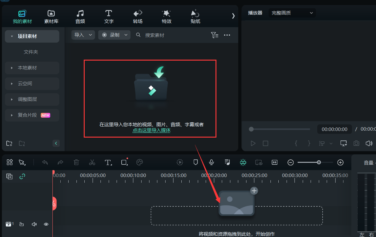Switch to the 转场 tab
This screenshot has width=376, height=237.
(x=138, y=17)
